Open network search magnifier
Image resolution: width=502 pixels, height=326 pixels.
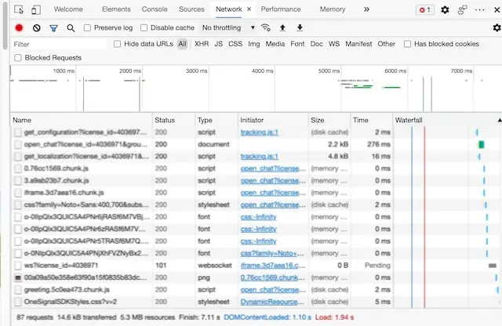[x=71, y=27]
